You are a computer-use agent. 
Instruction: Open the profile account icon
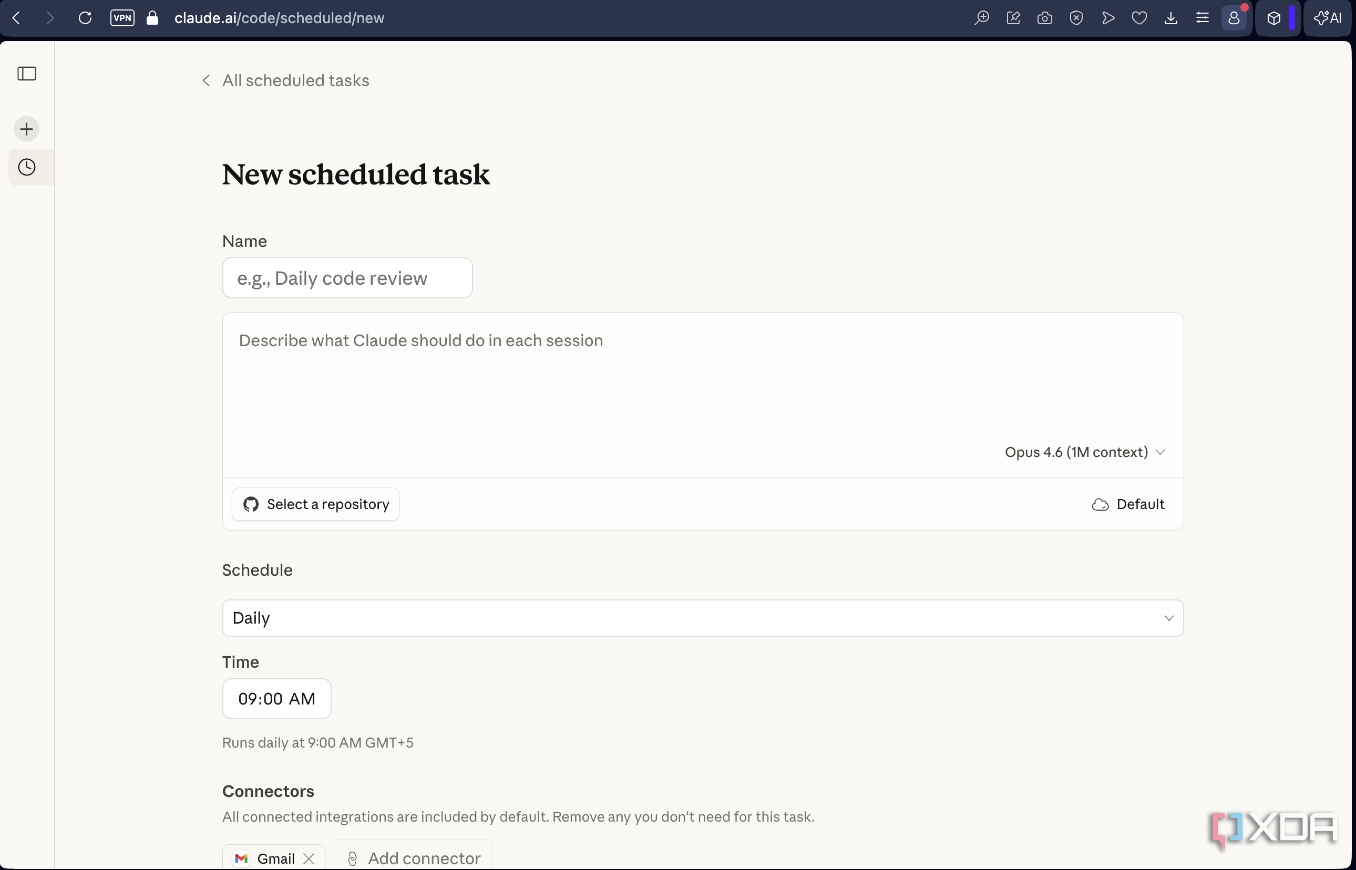coord(1234,18)
